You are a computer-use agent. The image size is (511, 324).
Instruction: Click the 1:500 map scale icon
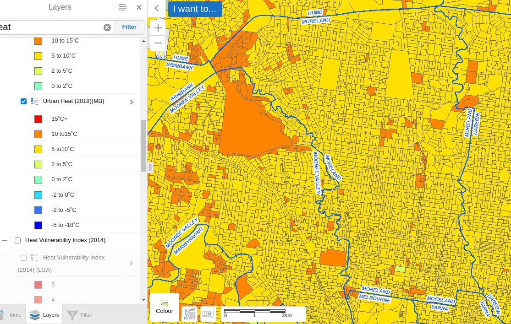208,313
